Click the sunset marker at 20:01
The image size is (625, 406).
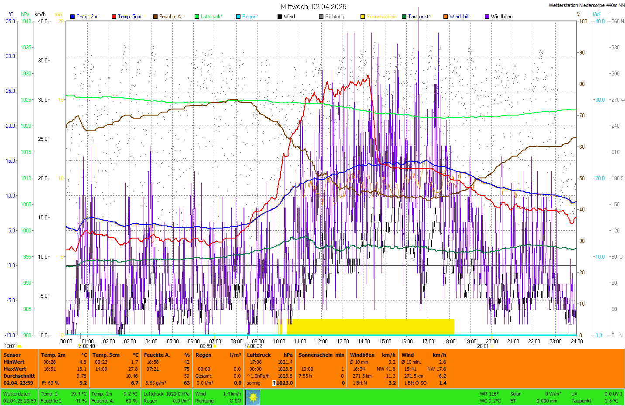(x=491, y=346)
